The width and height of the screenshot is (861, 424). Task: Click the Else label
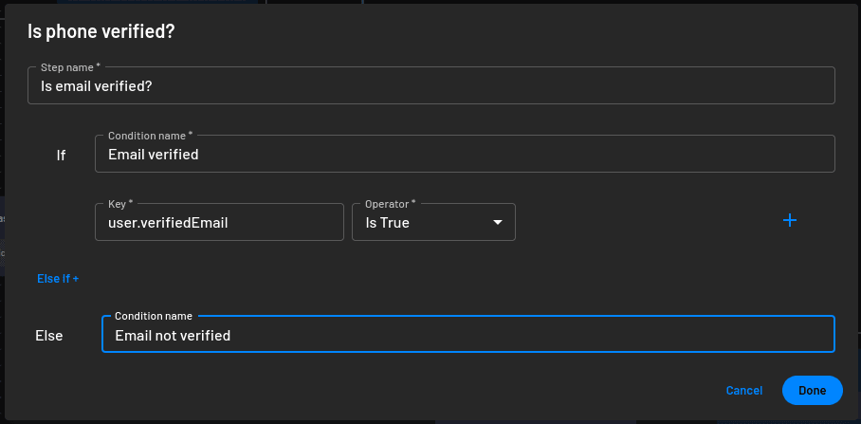coord(49,336)
